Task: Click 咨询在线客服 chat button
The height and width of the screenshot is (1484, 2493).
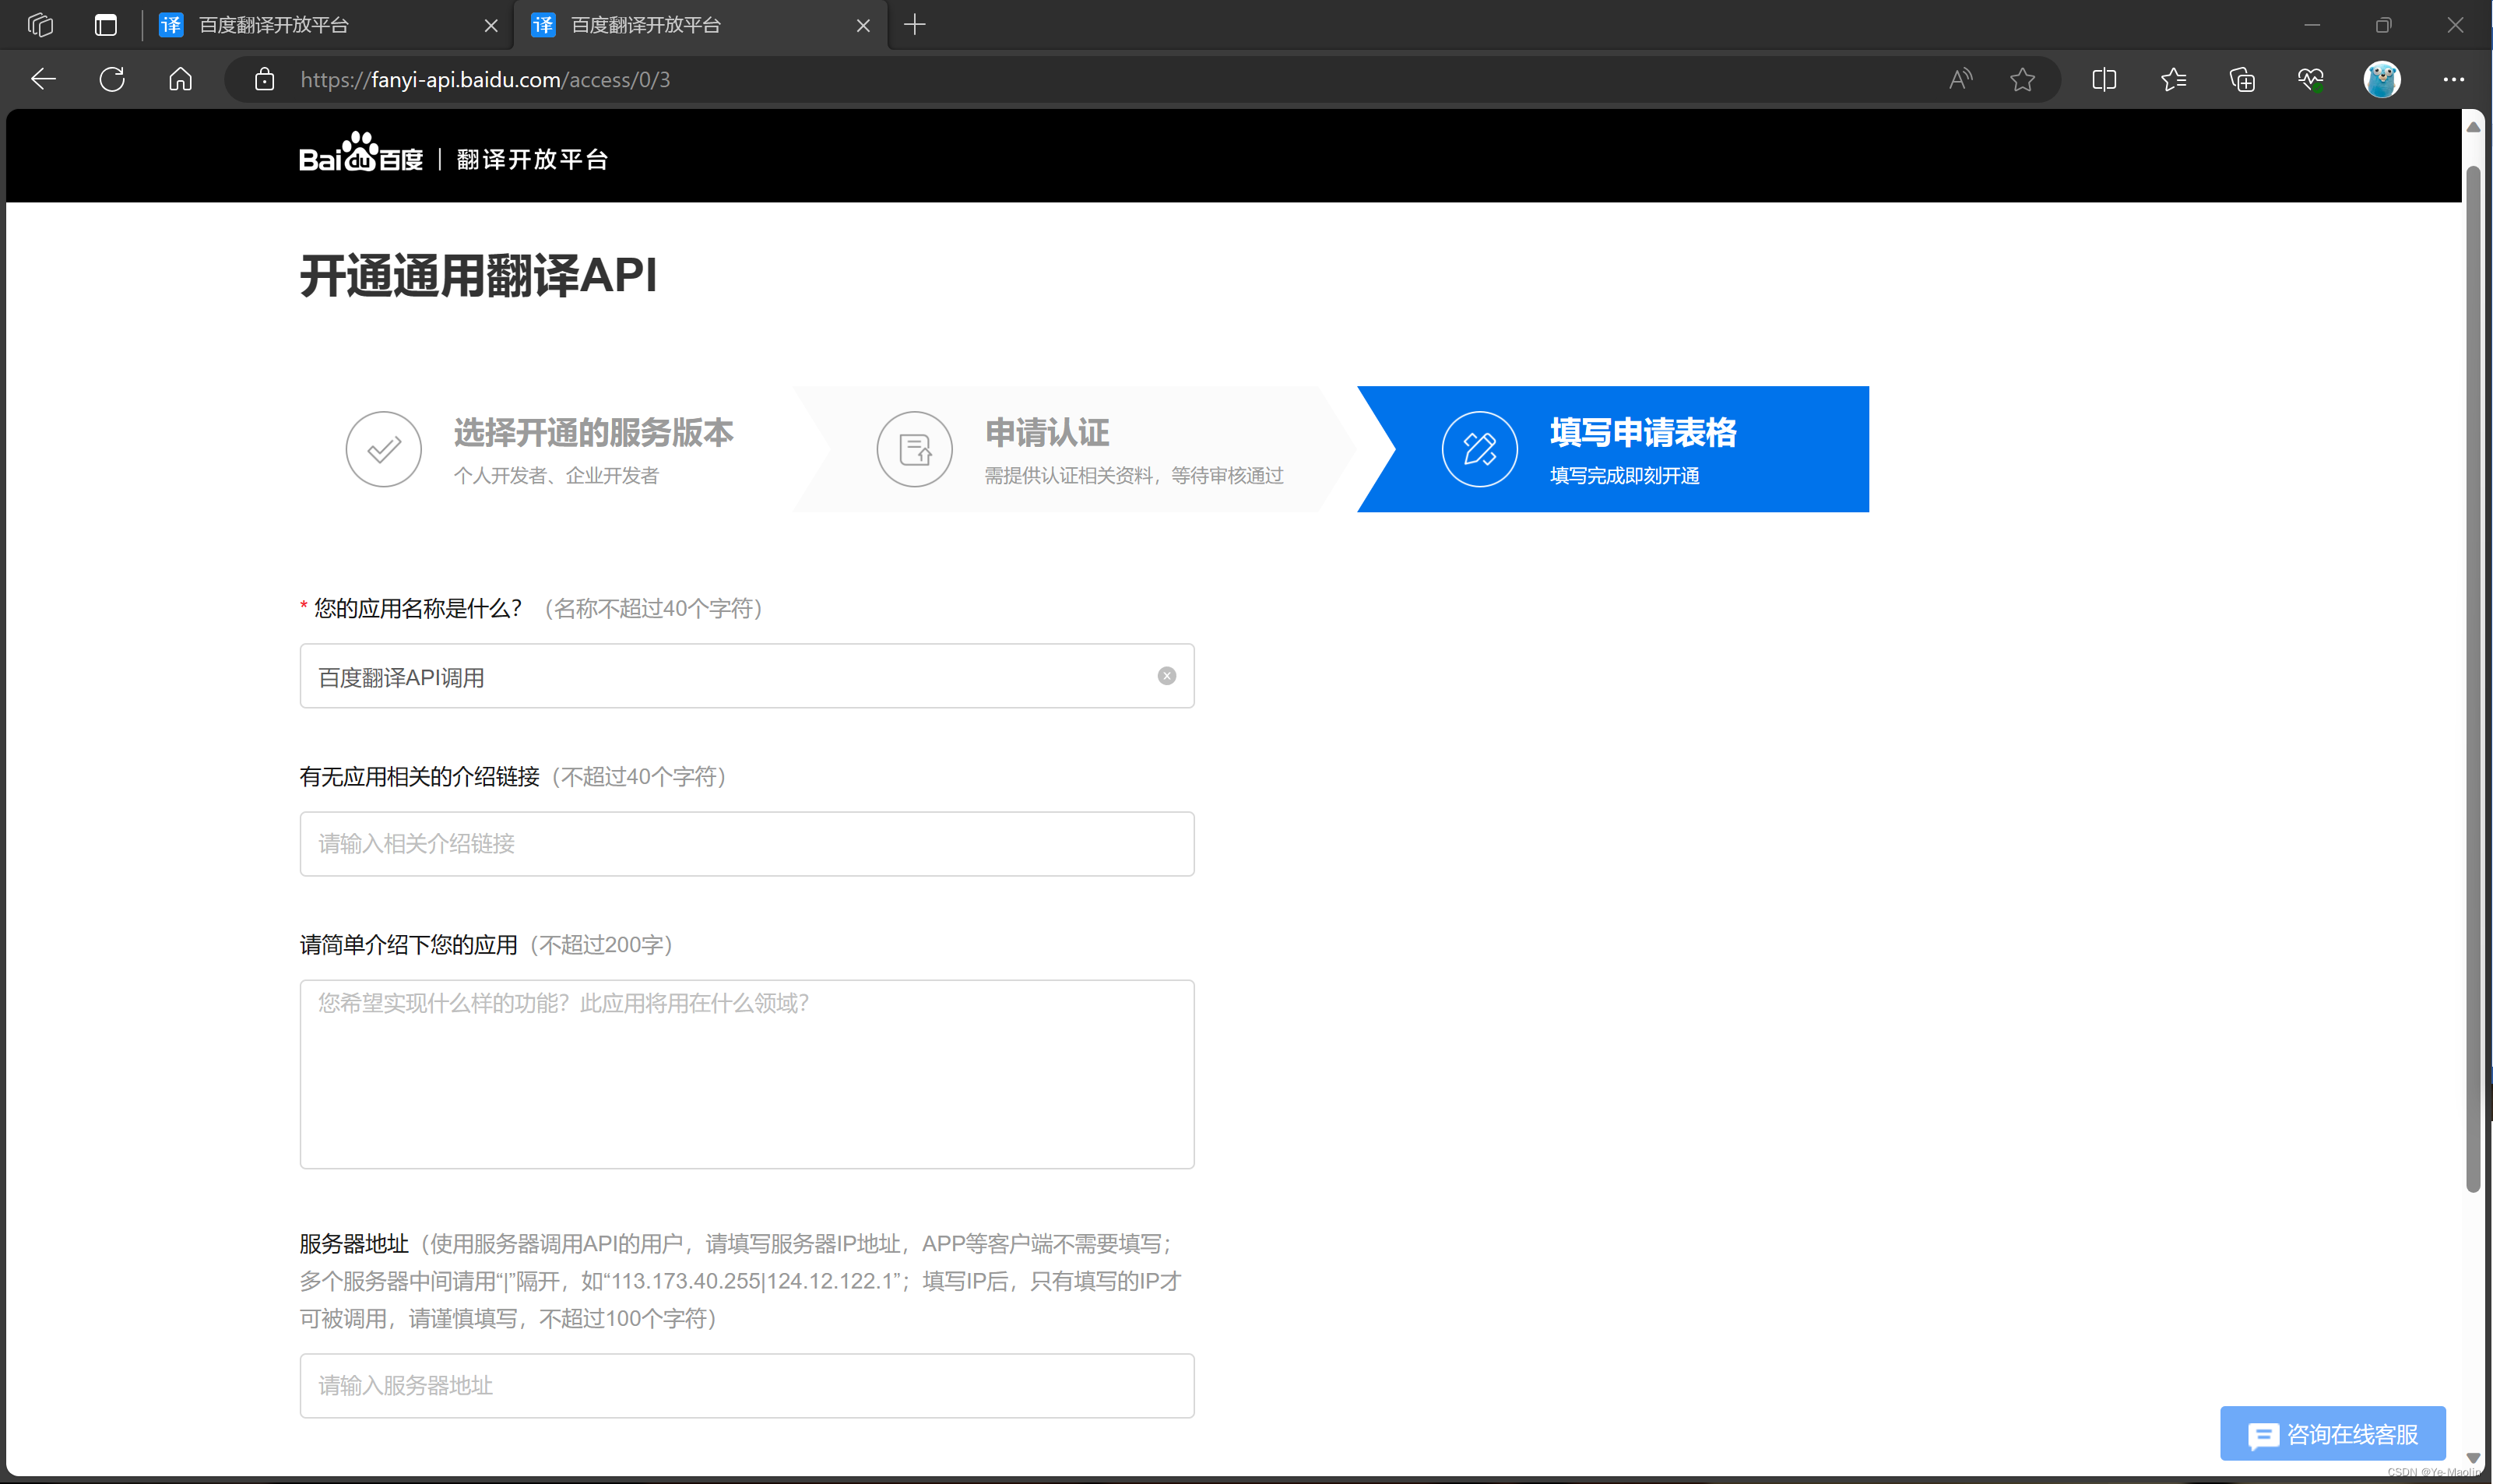Action: click(x=2332, y=1434)
